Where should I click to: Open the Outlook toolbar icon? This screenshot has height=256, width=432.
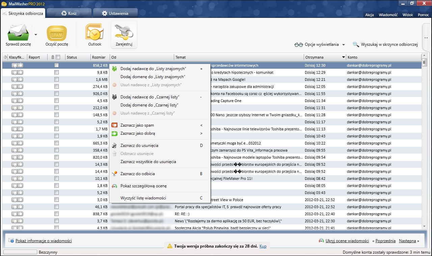[95, 32]
